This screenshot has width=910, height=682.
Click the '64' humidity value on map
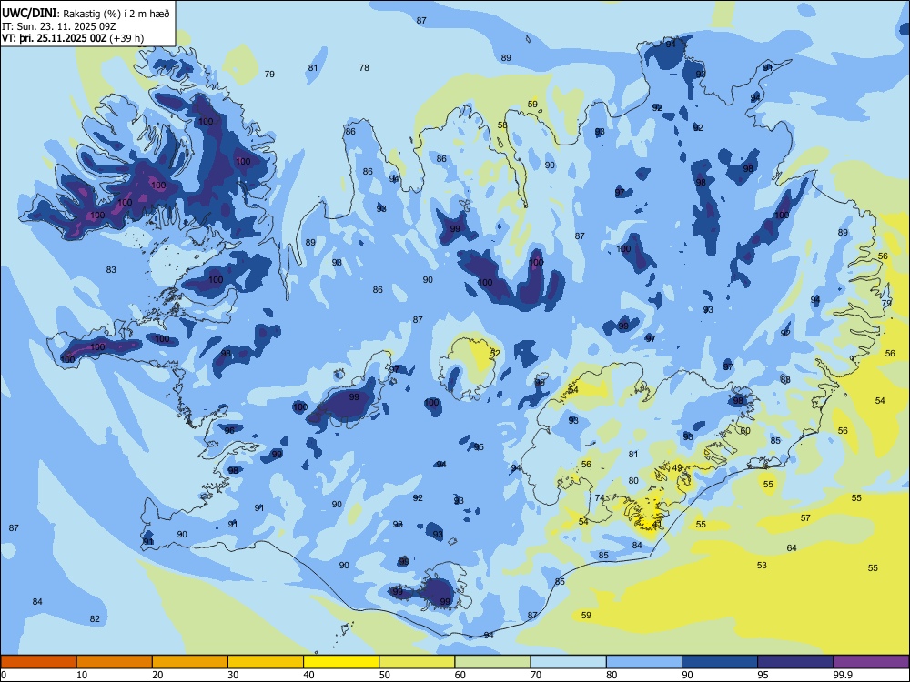792,547
